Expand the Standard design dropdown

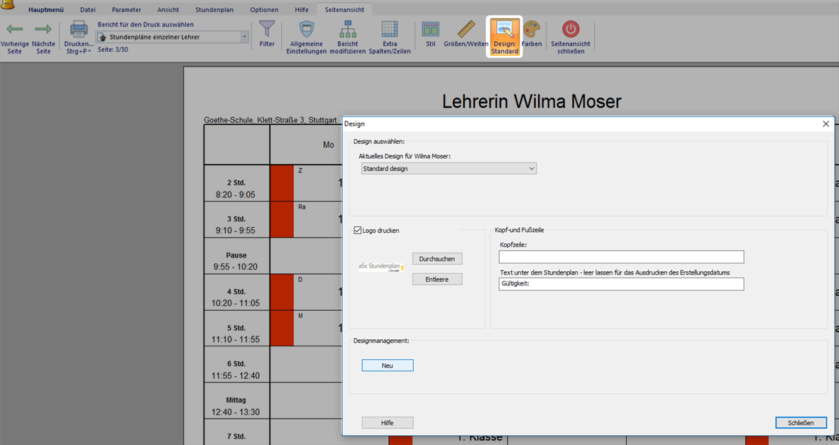[531, 169]
